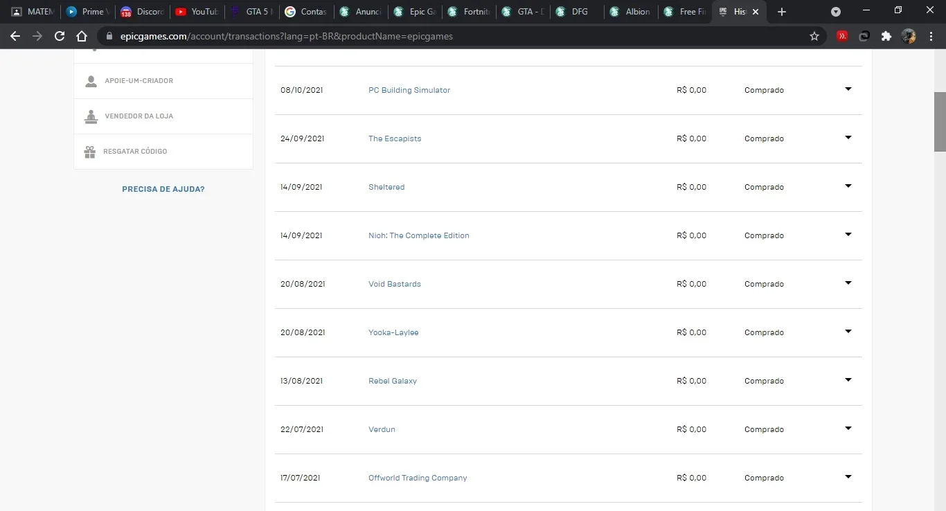946x511 pixels.
Task: Expand PC Building Simulator transaction details
Action: point(848,89)
